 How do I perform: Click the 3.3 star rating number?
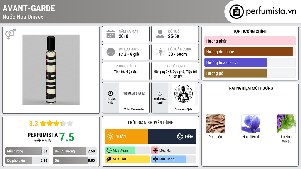point(34,124)
